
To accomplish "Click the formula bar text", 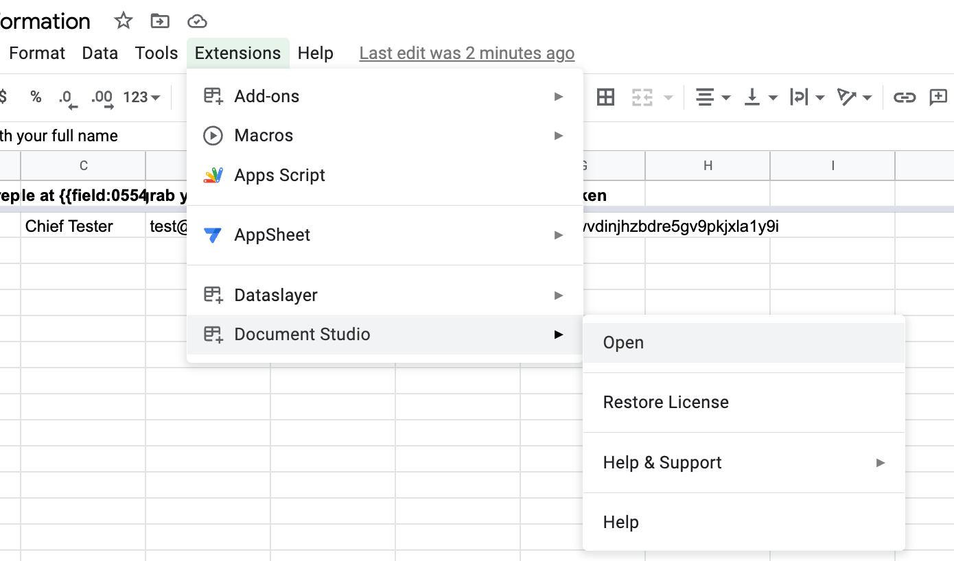I will (59, 136).
